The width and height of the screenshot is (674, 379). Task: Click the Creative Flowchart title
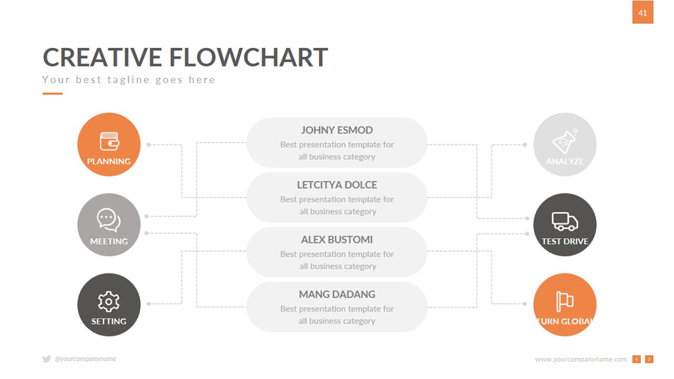coord(185,57)
